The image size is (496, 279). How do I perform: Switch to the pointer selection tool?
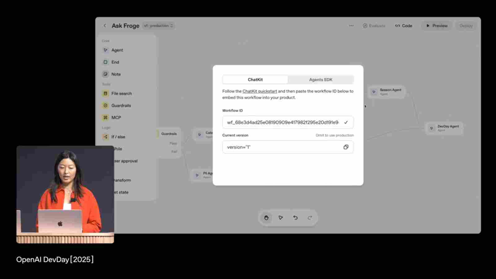(x=281, y=218)
